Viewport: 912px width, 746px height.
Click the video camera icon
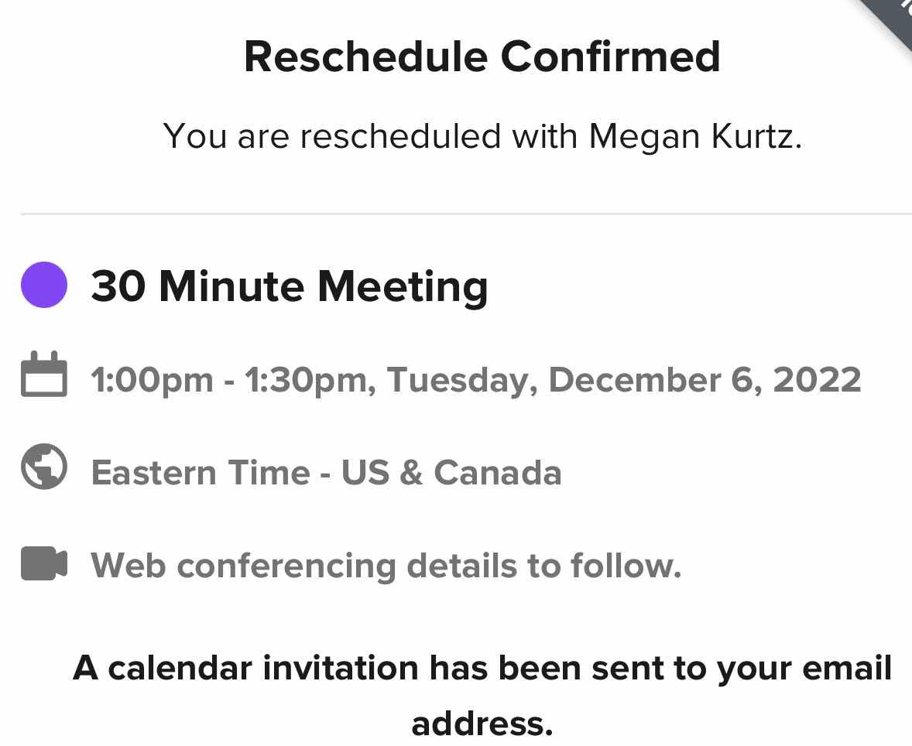coord(44,563)
